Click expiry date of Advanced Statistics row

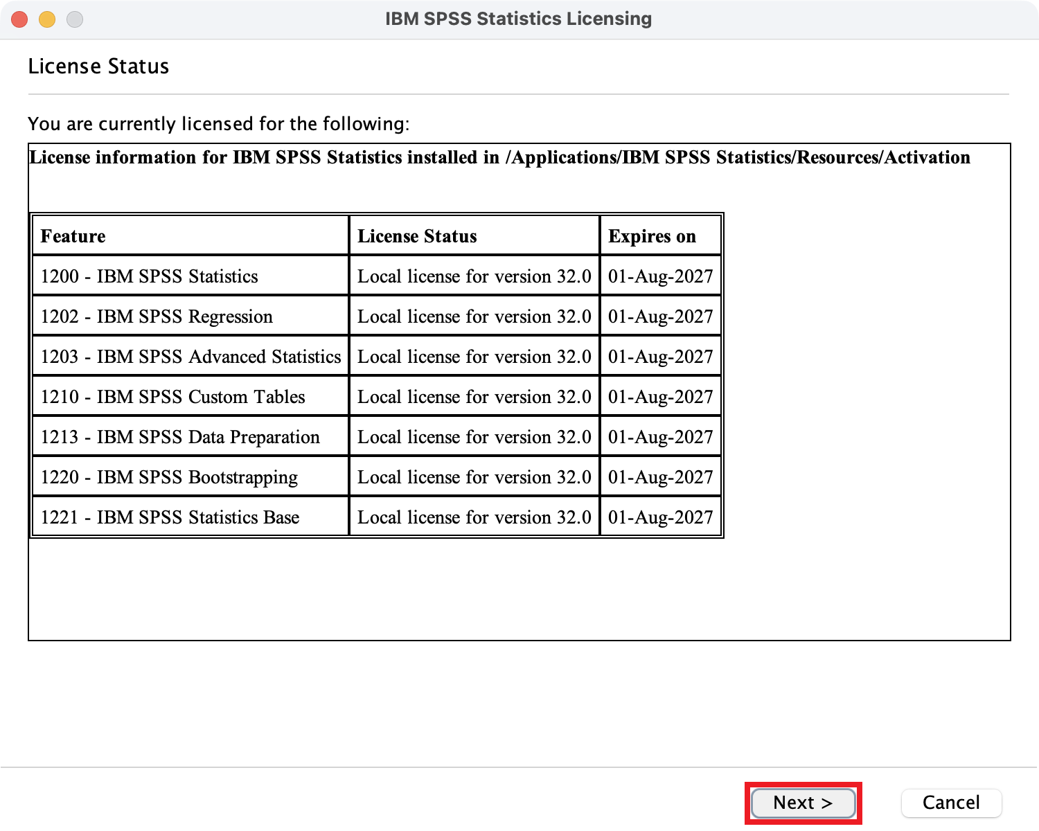click(661, 356)
